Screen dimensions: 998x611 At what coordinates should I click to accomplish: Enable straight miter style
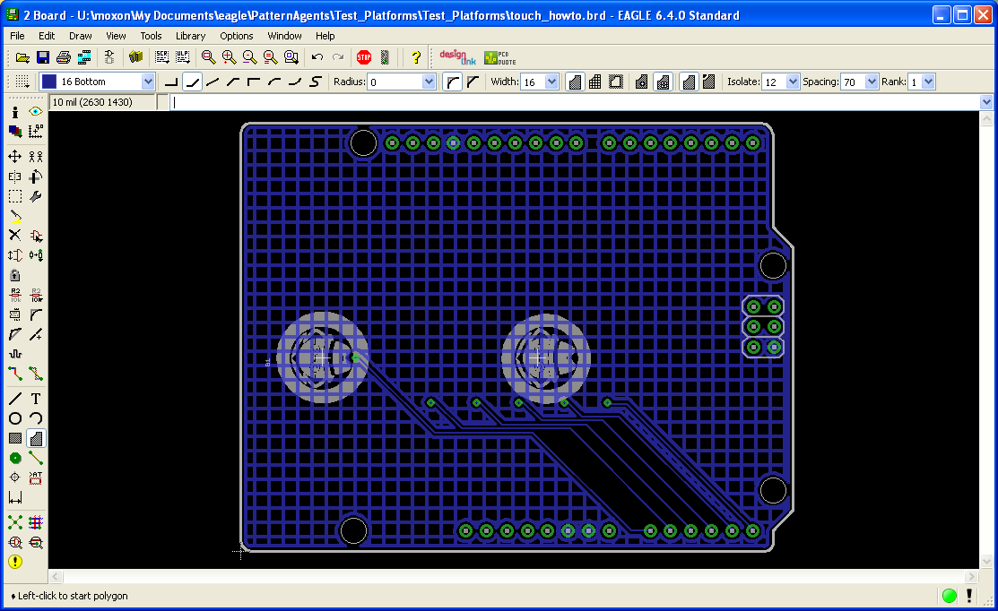coord(473,82)
